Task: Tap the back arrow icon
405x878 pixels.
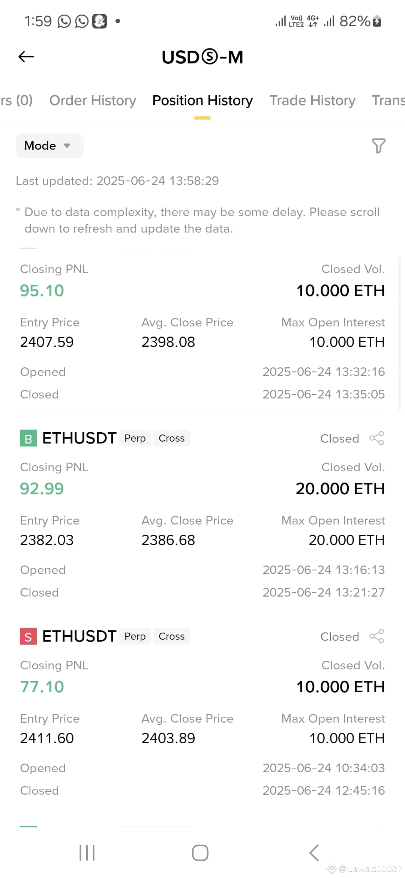Action: (x=26, y=57)
